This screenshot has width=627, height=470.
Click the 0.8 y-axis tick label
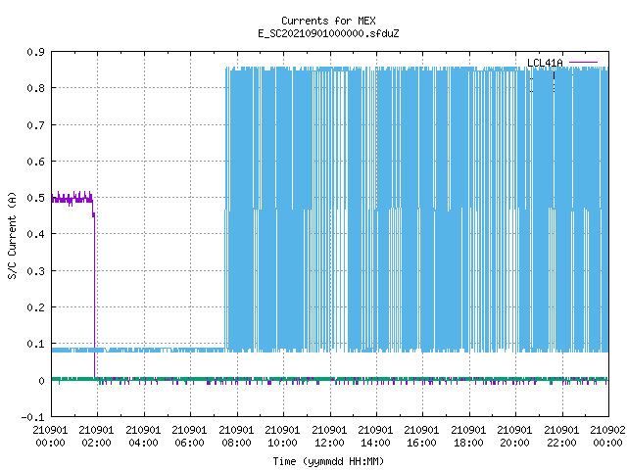point(35,88)
